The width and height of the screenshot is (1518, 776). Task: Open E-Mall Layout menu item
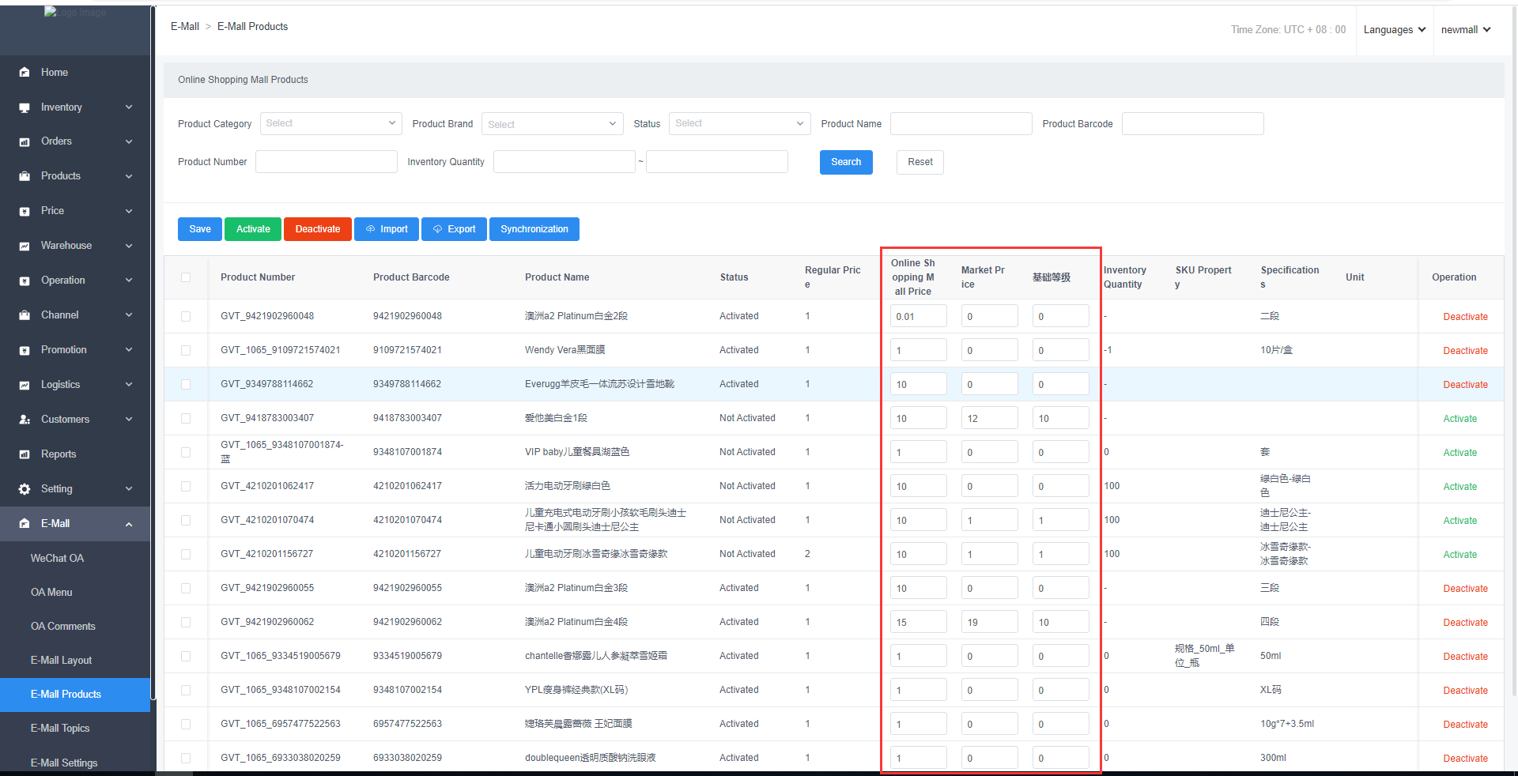[x=61, y=661]
